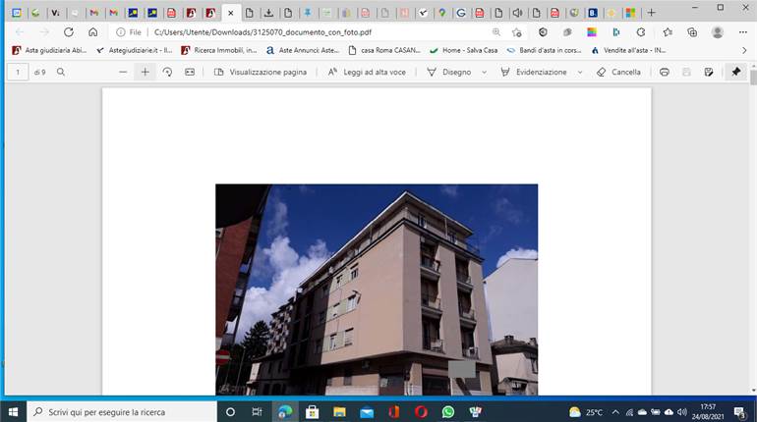This screenshot has height=422, width=757.
Task: Open the PDF search magnifier
Action: (61, 72)
